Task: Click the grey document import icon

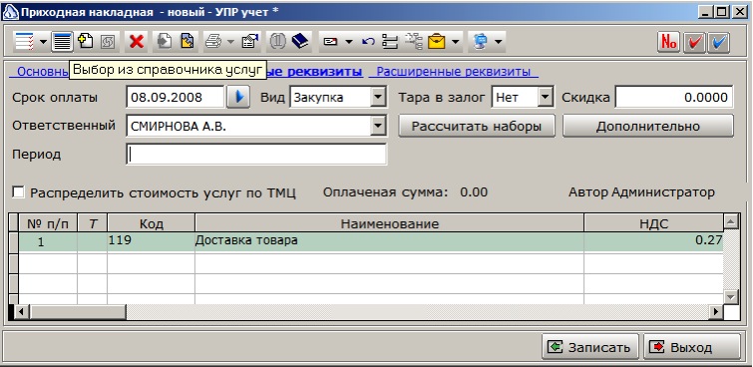Action: tap(165, 42)
